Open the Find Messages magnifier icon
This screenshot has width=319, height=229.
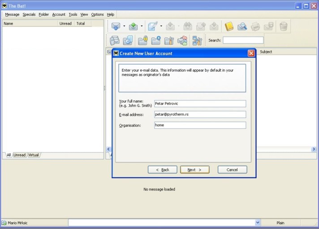tap(242, 26)
